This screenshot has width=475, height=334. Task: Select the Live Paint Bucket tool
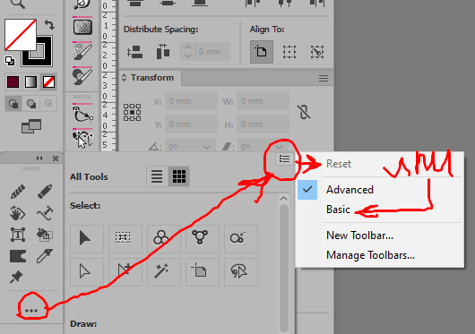[45, 235]
